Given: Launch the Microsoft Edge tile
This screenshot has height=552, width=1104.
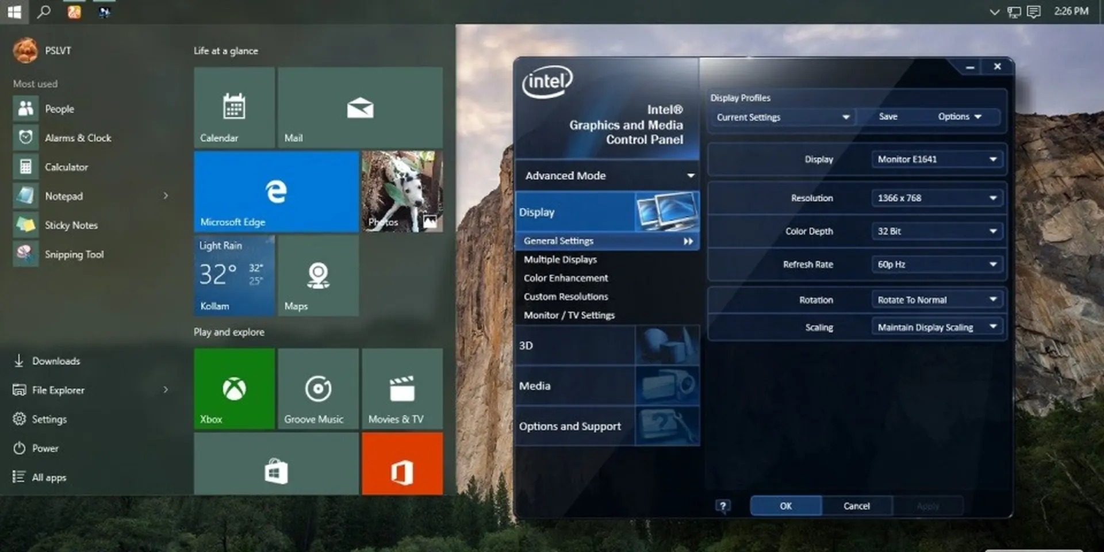Looking at the screenshot, I should (x=277, y=191).
